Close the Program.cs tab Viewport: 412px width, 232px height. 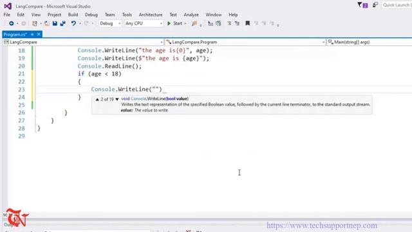(x=39, y=34)
